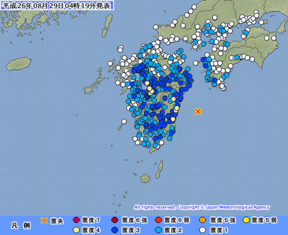Click the 震度5弱 yellow legend circle
This screenshot has width=288, height=235.
246,220
